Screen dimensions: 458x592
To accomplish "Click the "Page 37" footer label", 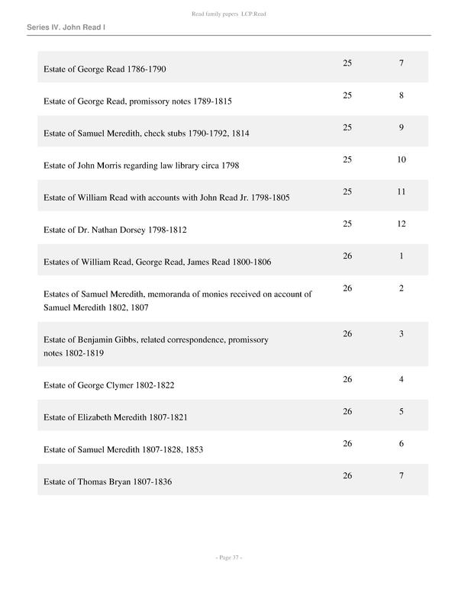I will 229,558.
